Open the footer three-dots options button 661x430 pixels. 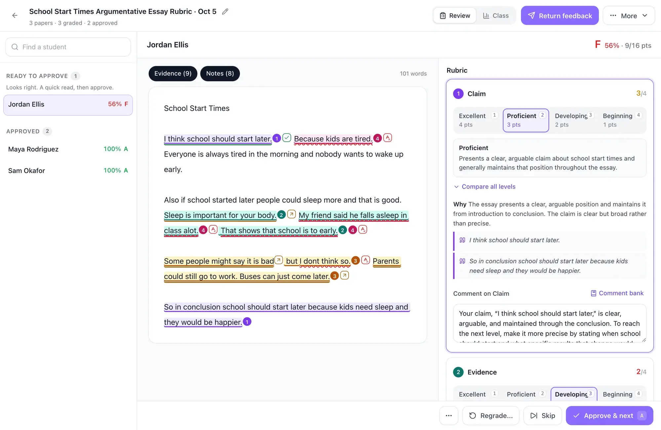[x=448, y=415]
